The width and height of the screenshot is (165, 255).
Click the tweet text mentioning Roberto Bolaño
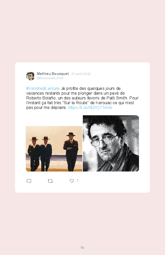coord(82,98)
